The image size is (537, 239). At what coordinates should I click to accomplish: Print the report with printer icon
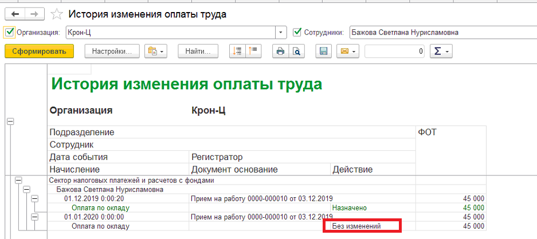point(280,51)
